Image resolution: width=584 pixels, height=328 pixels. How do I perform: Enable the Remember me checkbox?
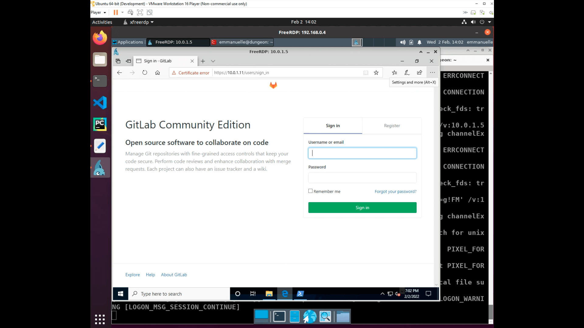[x=311, y=191]
